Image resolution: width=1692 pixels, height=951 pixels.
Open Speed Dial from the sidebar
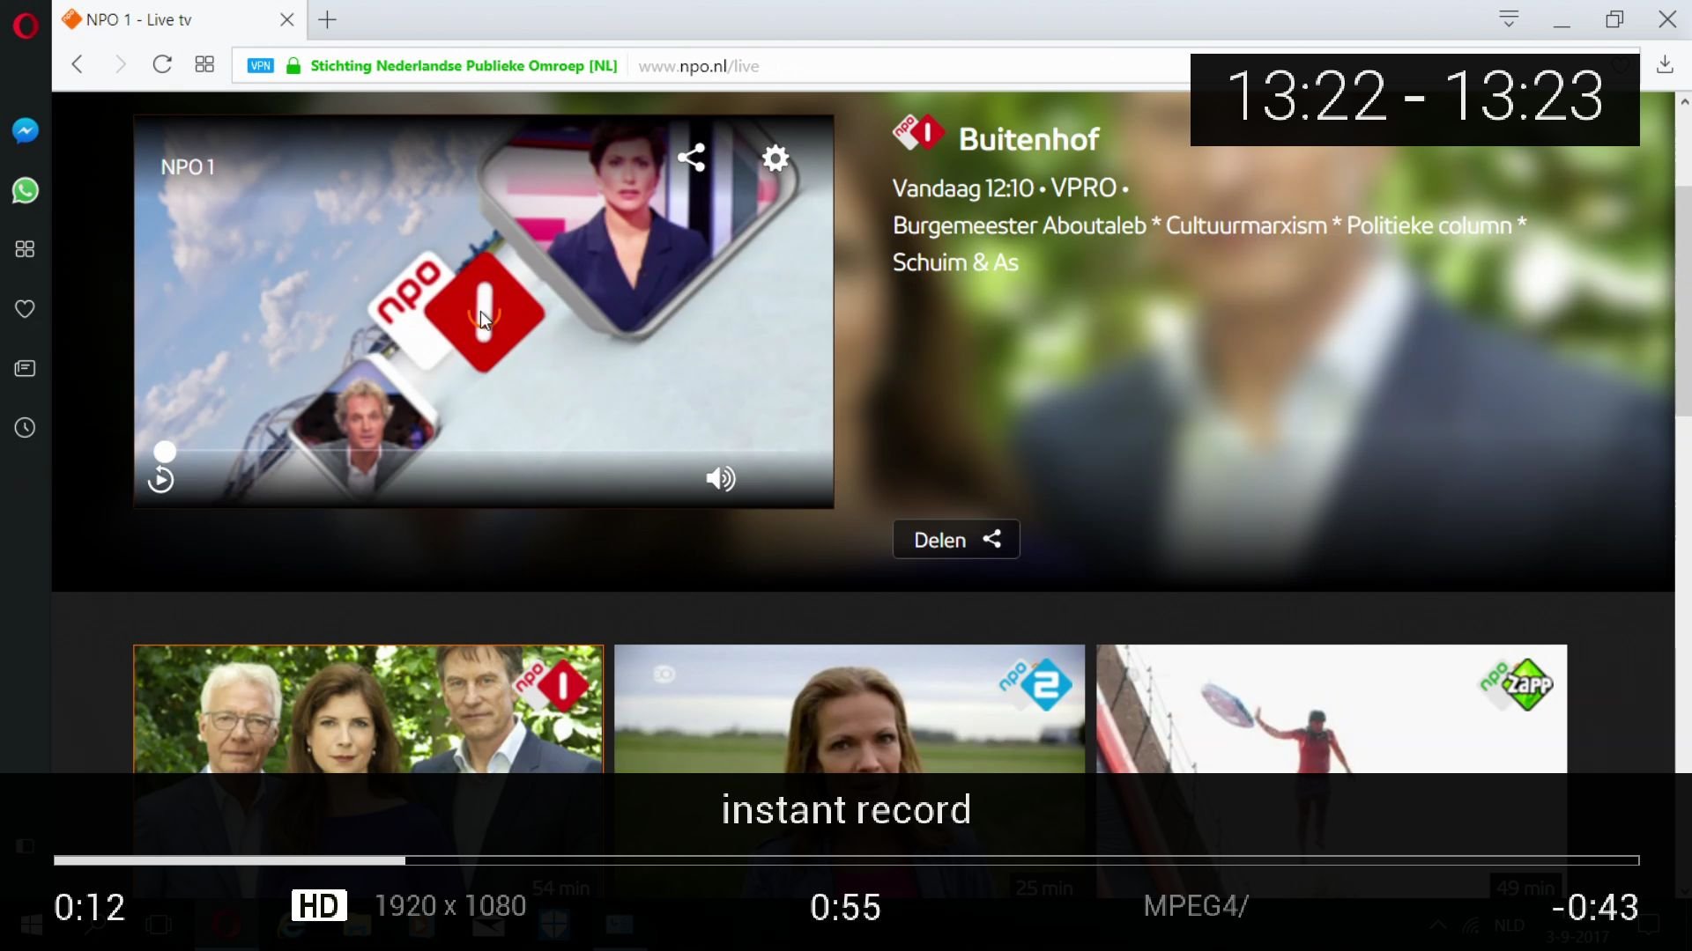click(26, 249)
